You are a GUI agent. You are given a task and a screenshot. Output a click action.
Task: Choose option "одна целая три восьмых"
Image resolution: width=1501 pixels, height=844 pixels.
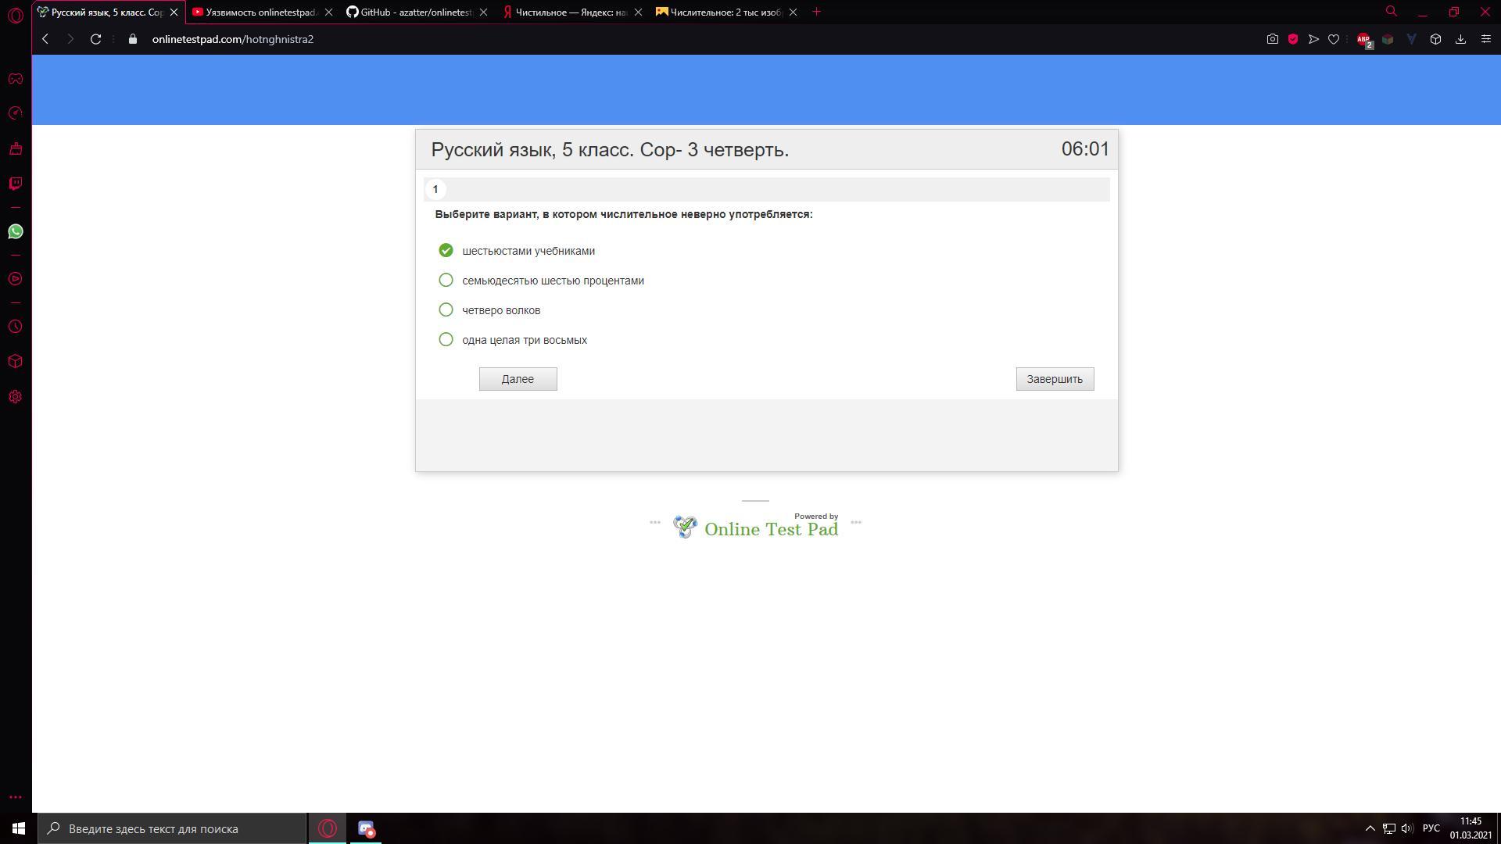click(x=446, y=340)
